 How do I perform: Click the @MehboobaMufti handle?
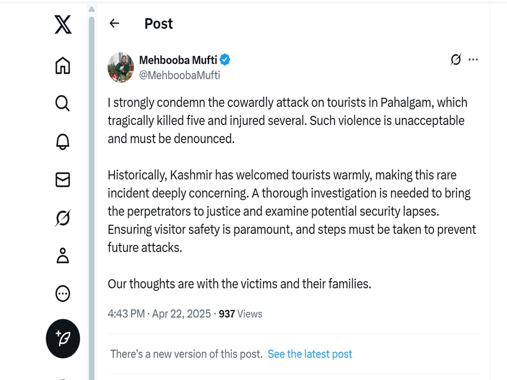click(180, 76)
